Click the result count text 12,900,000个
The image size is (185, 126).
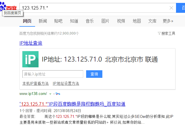tap(68, 34)
